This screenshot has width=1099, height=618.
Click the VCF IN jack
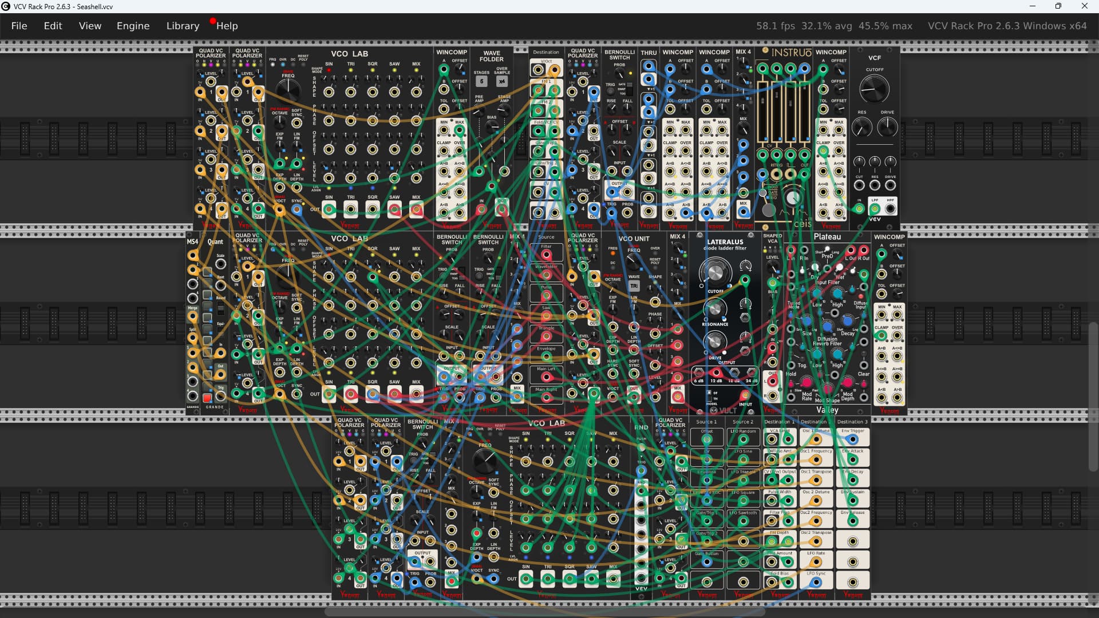click(x=859, y=209)
